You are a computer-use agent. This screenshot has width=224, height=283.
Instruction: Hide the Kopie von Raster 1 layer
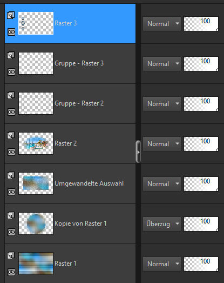11,232
